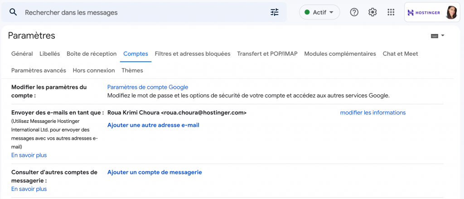
Task: Switch to the Général tab
Action: (x=22, y=53)
